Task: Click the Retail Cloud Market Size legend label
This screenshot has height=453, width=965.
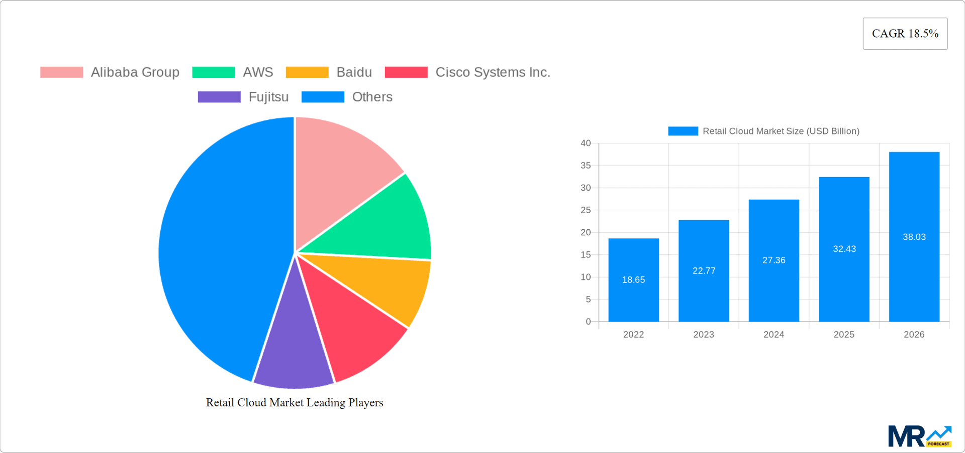Action: pyautogui.click(x=781, y=131)
